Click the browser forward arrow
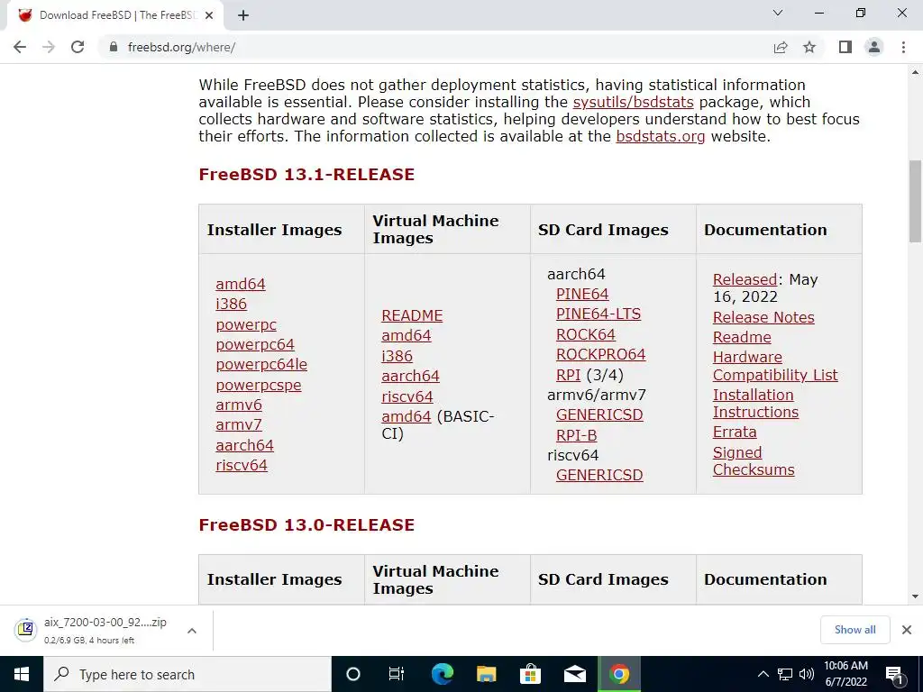 49,47
